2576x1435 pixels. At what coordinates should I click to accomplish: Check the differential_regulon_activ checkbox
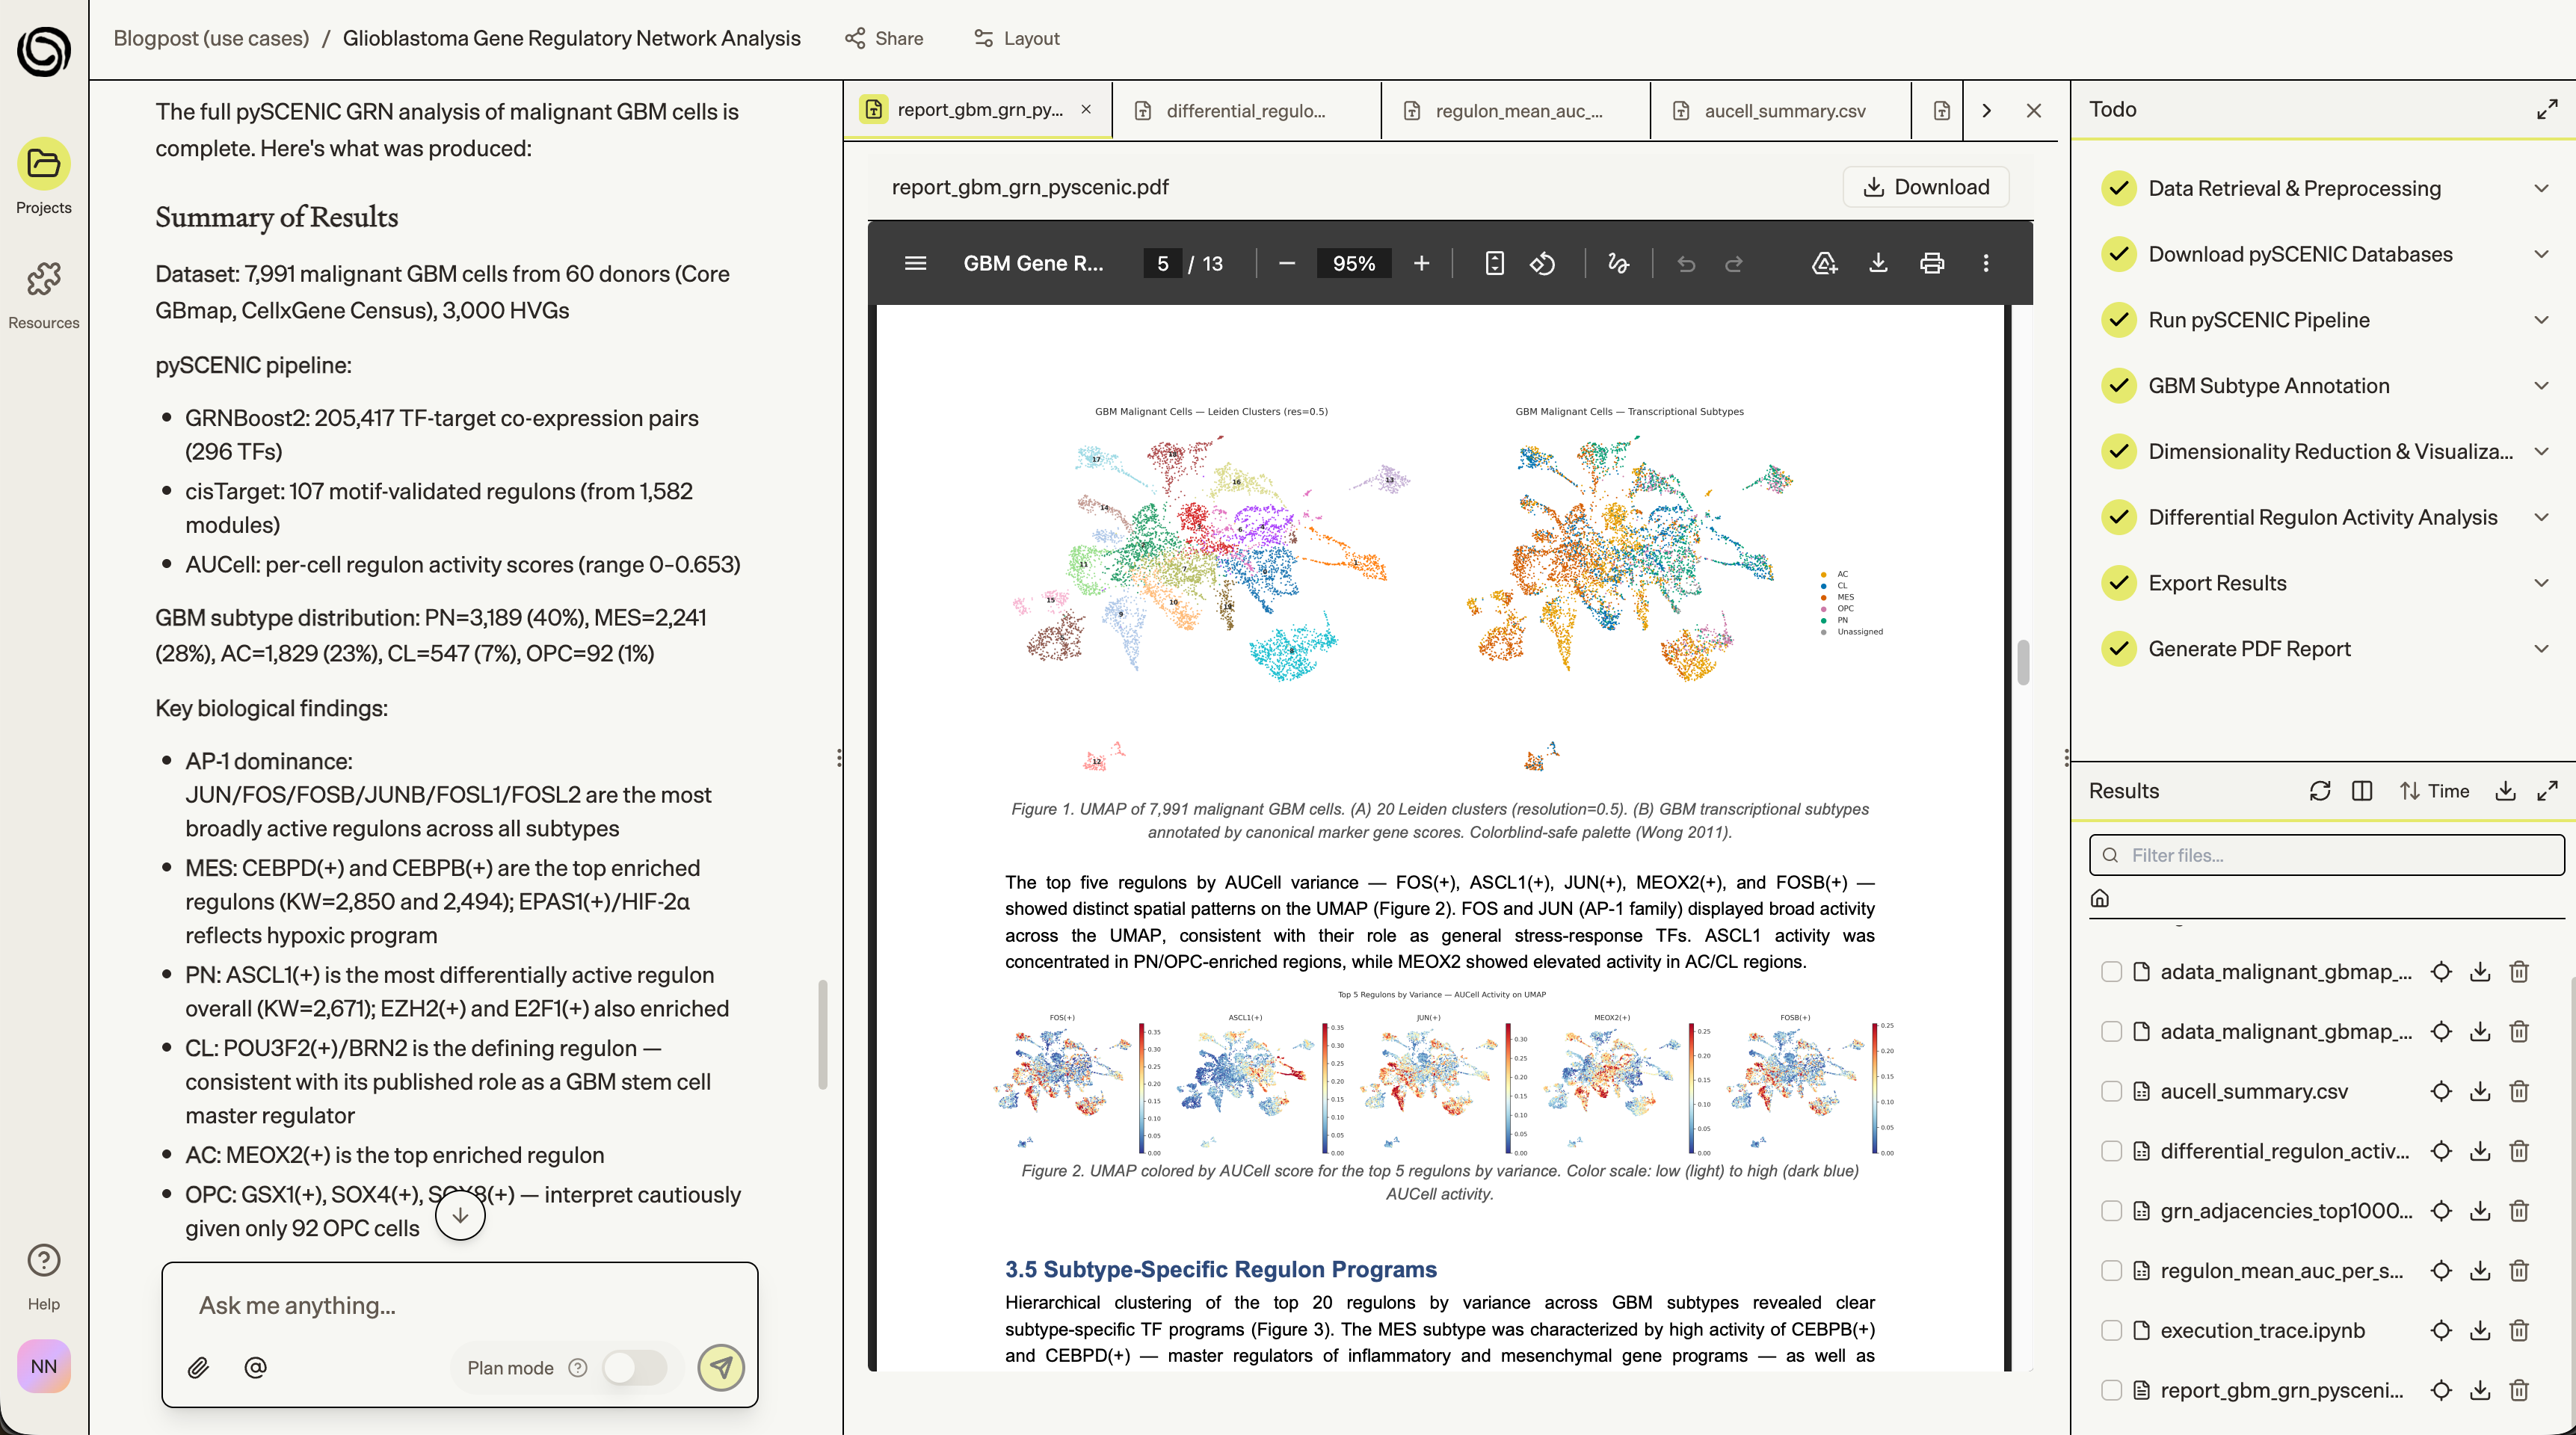click(2111, 1151)
